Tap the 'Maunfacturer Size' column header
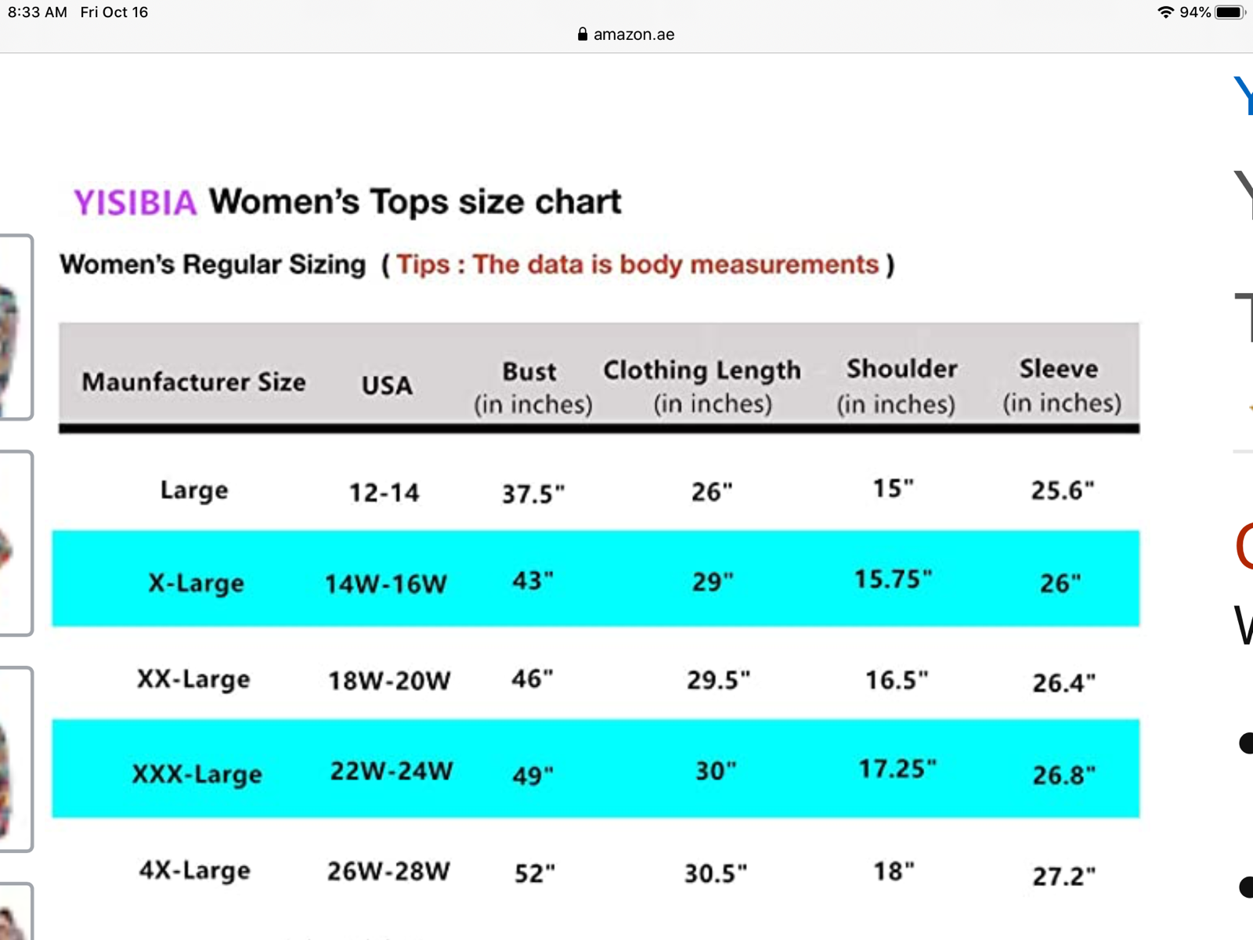 (194, 382)
